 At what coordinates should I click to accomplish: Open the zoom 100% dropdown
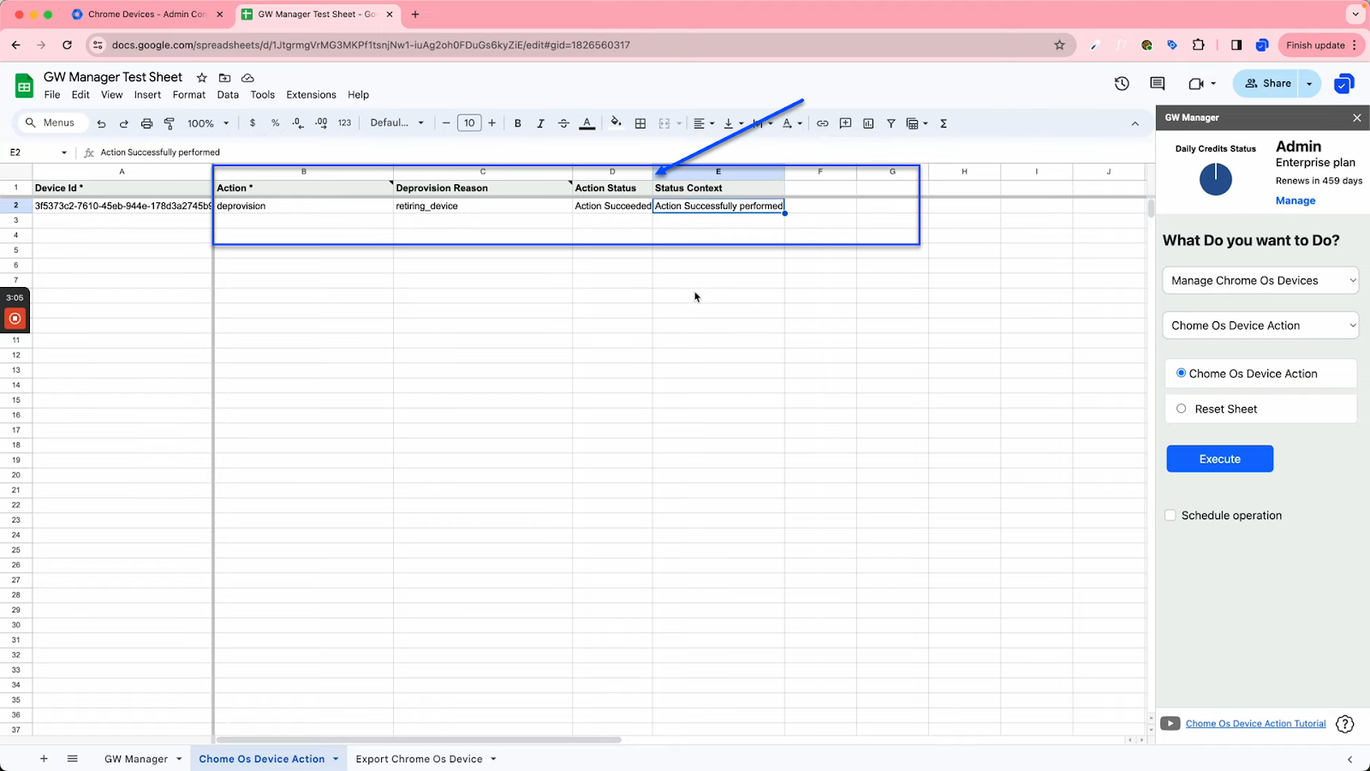208,123
